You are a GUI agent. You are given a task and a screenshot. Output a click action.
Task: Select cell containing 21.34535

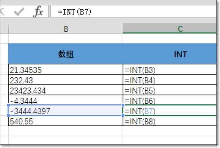(66, 69)
